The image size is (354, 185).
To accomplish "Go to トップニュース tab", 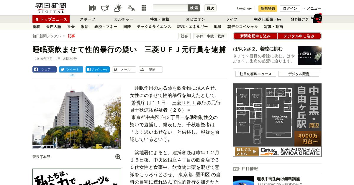I will (x=51, y=19).
